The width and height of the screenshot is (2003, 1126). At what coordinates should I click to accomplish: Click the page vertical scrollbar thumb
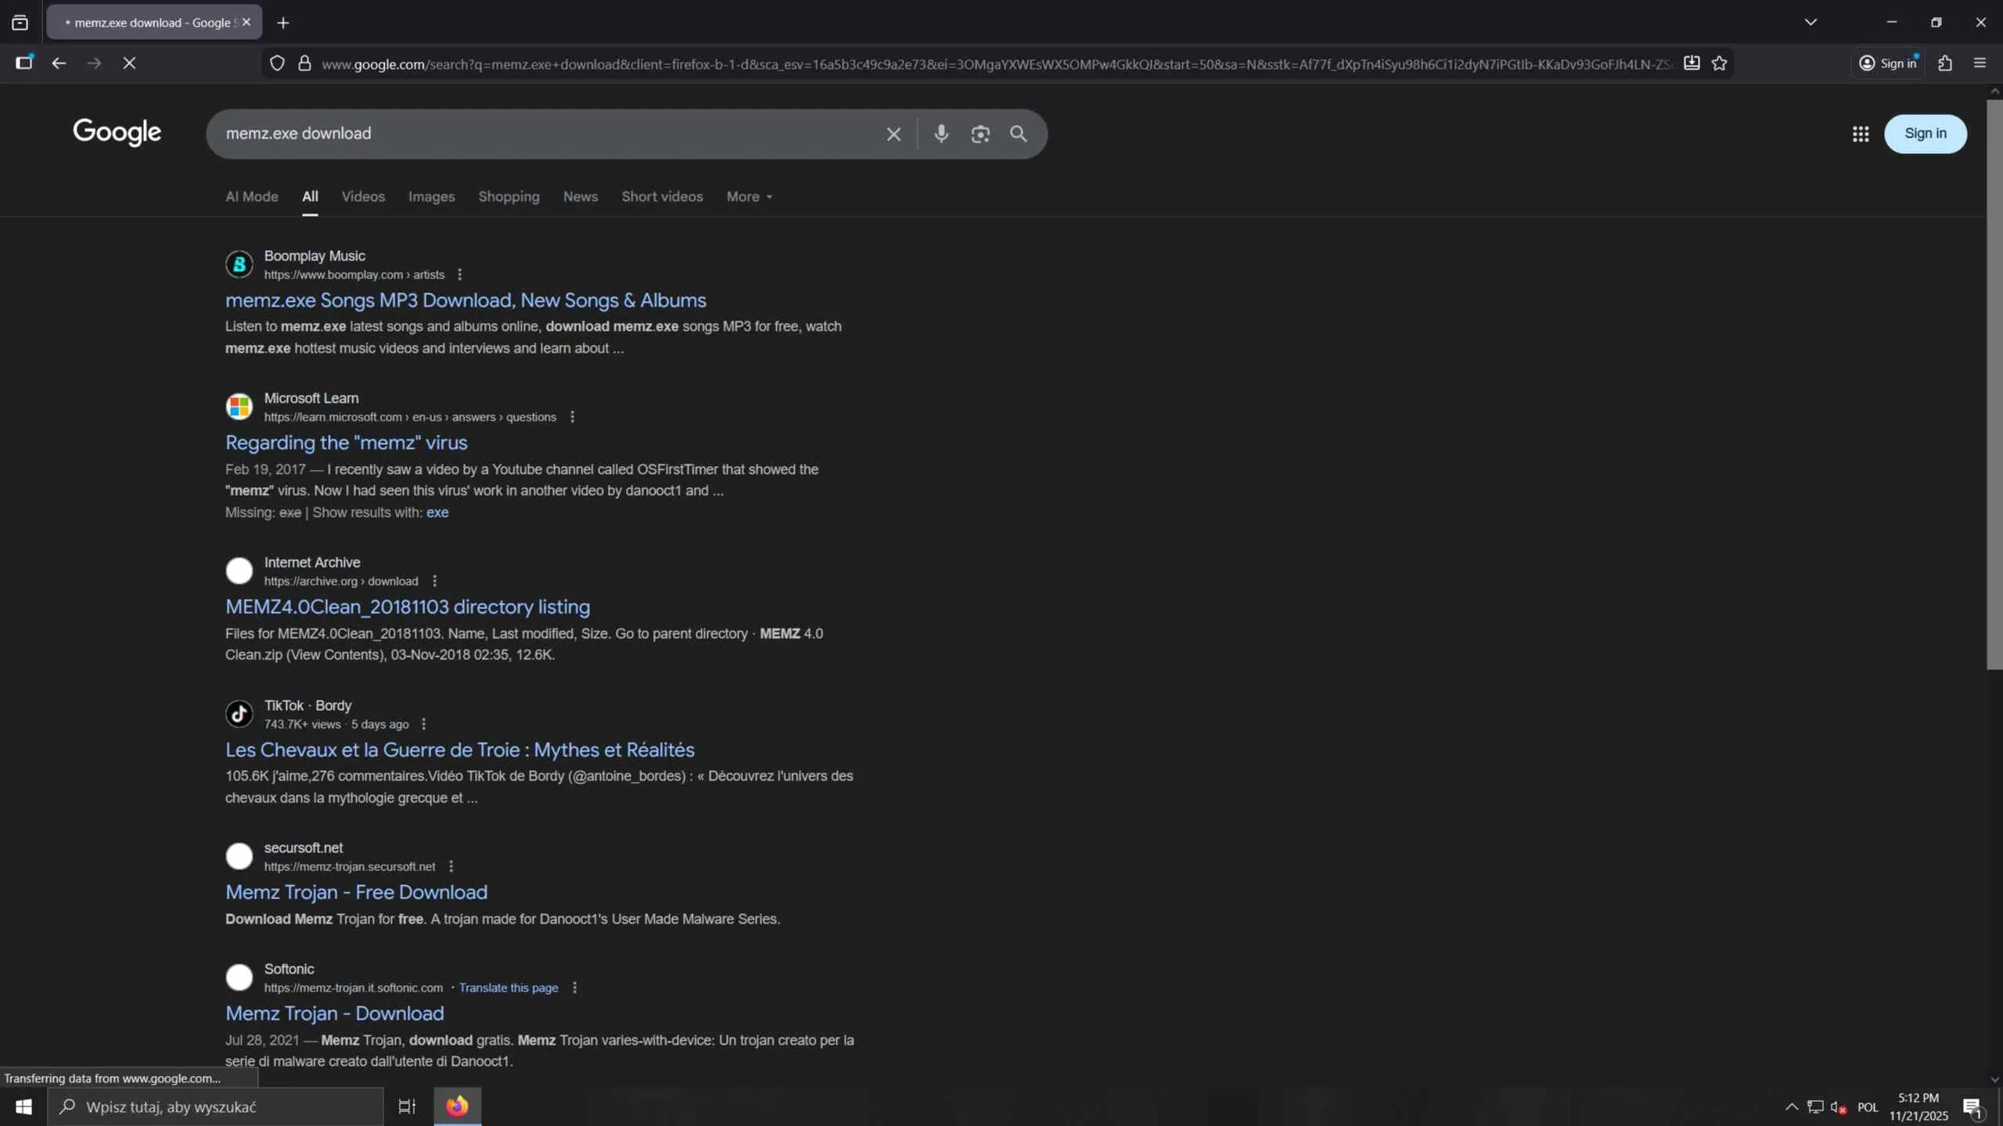coord(1994,383)
